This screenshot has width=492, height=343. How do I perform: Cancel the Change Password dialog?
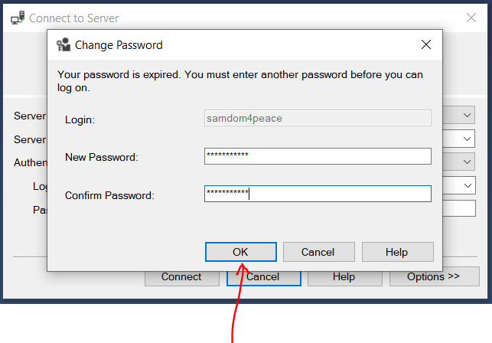[x=318, y=252]
